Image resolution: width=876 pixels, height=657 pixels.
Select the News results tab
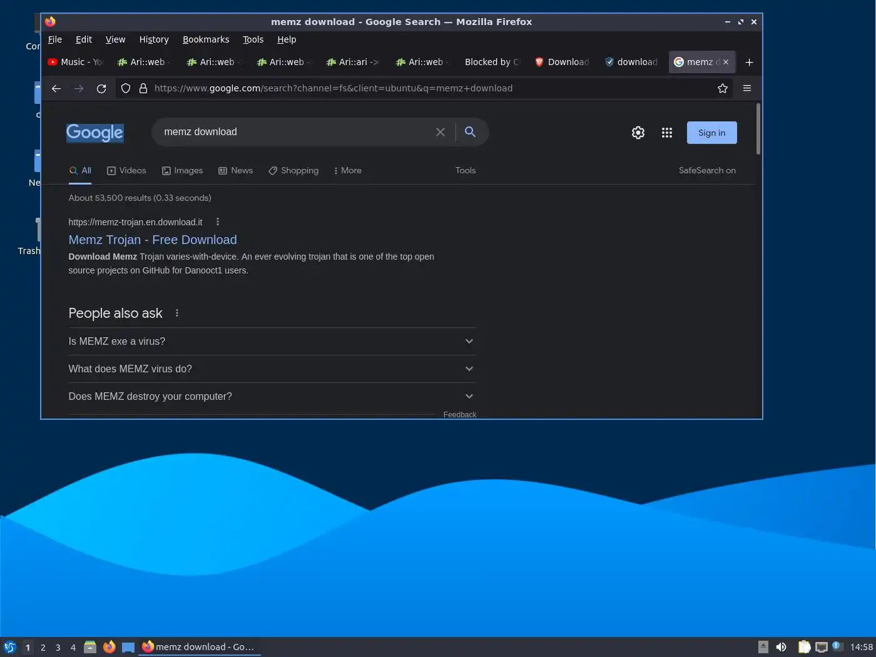(235, 170)
